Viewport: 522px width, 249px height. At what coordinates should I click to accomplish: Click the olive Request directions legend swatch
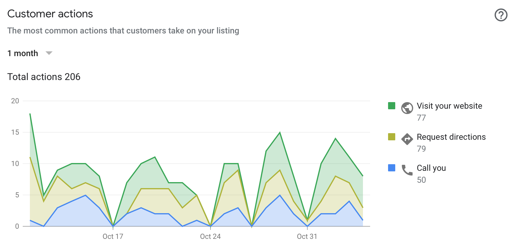click(391, 137)
